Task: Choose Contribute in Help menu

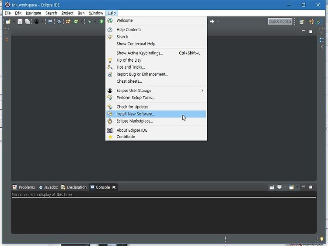Action: click(x=156, y=137)
